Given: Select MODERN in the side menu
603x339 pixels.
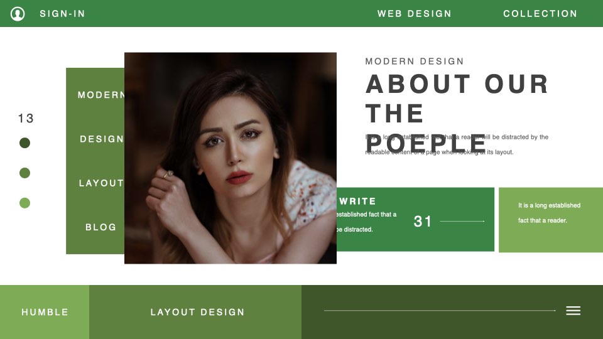Looking at the screenshot, I should 101,95.
